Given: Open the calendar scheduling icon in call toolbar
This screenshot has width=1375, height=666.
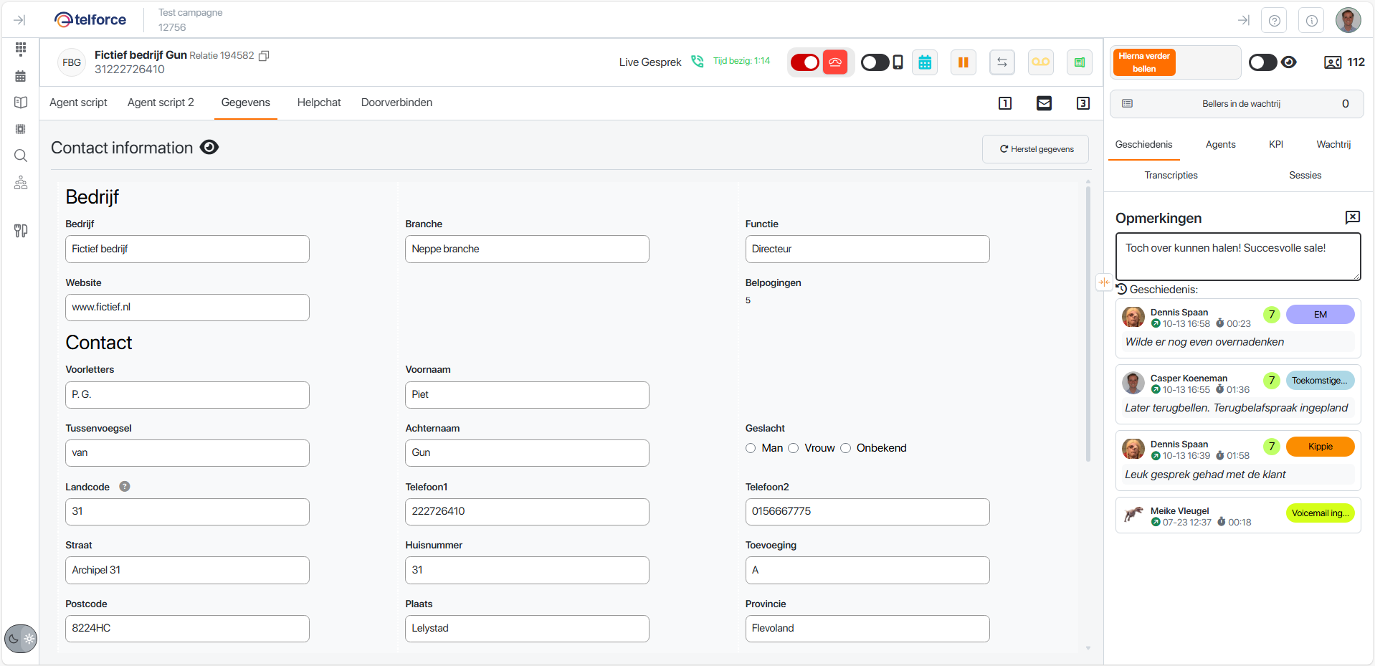Looking at the screenshot, I should [925, 62].
